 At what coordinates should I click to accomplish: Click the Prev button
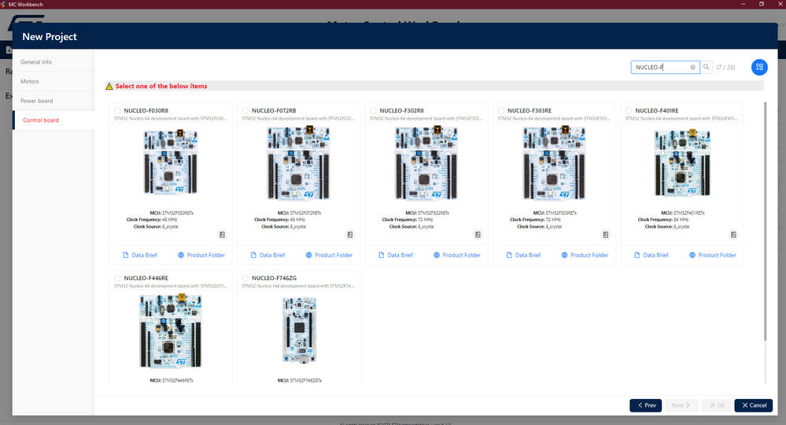(x=646, y=405)
